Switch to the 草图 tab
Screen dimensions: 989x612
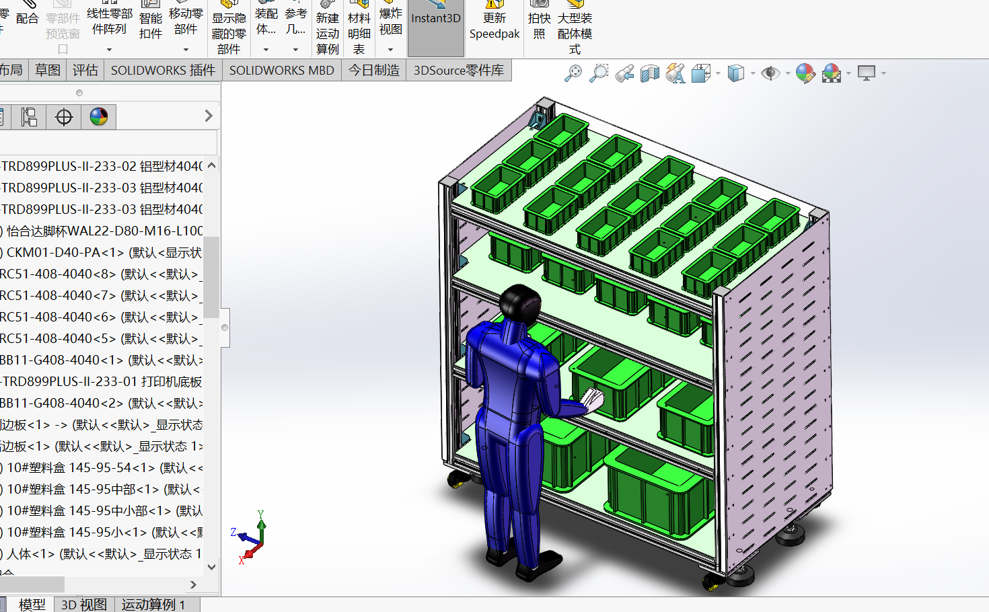[48, 70]
